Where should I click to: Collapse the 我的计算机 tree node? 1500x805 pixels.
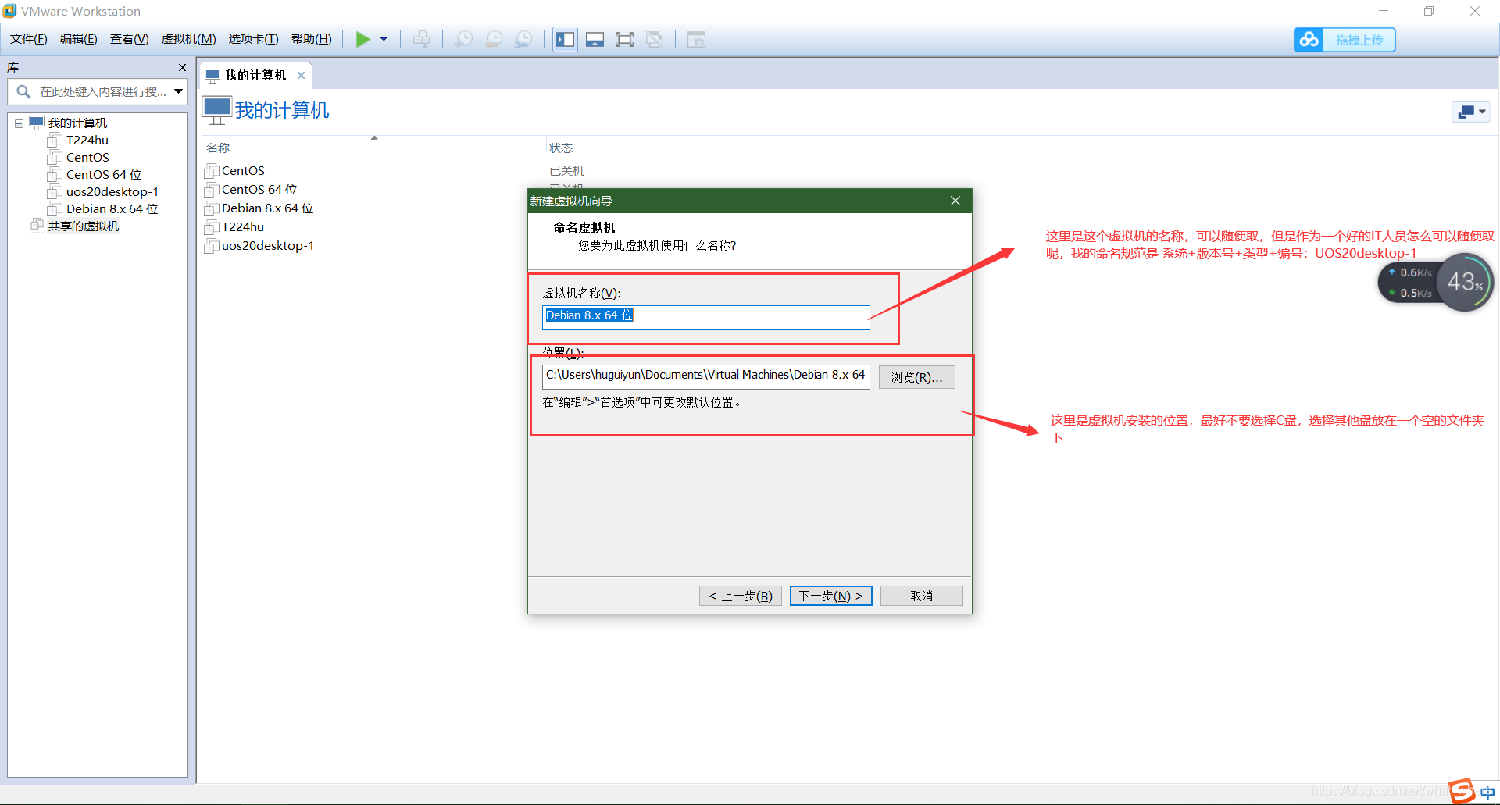(19, 123)
